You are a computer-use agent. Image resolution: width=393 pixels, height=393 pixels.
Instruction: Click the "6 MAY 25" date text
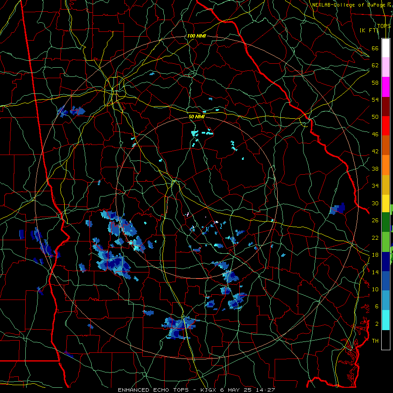coord(237,390)
